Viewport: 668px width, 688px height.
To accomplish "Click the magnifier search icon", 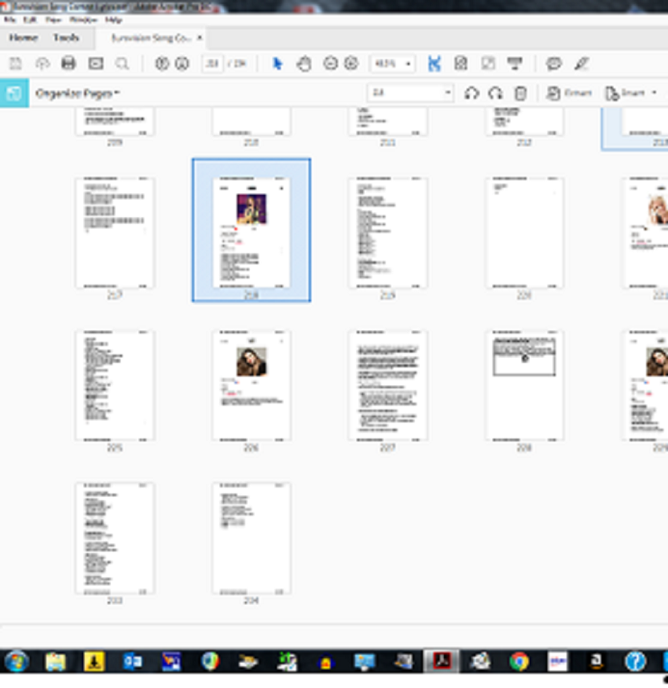I will click(123, 64).
